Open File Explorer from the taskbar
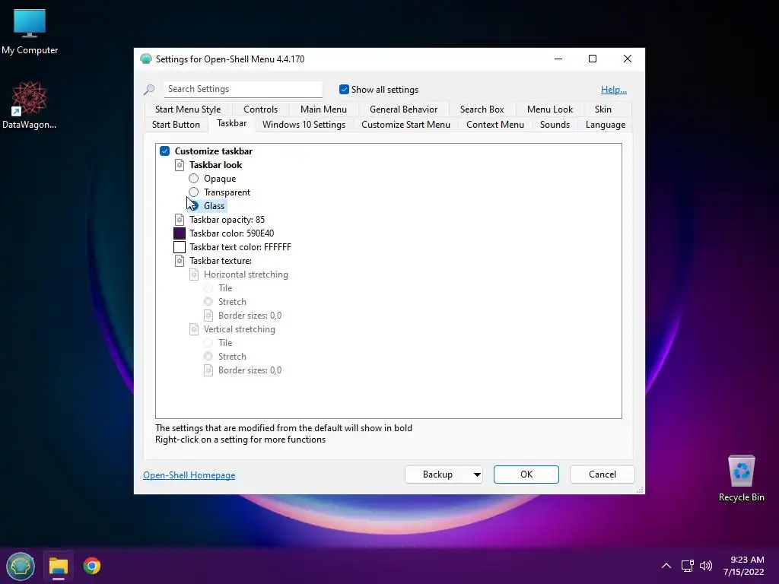 [58, 566]
